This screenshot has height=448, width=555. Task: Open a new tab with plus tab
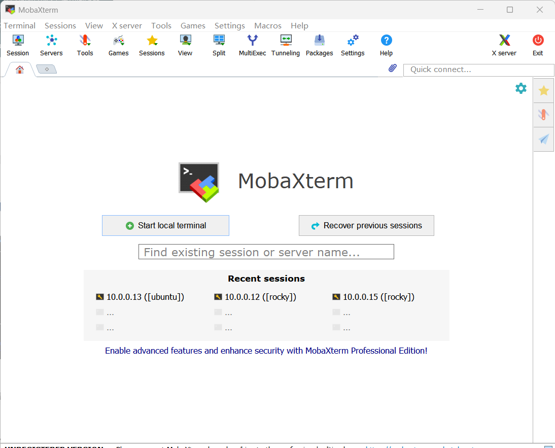pyautogui.click(x=47, y=69)
